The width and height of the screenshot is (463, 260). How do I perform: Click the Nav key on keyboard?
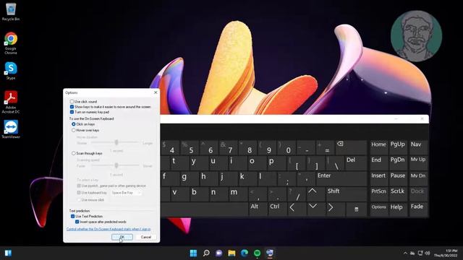[418, 147]
